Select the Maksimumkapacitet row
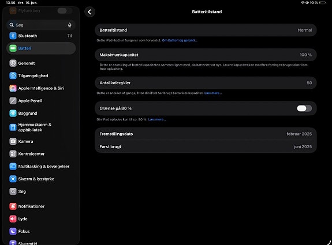Image resolution: width=332 pixels, height=245 pixels. tap(206, 55)
